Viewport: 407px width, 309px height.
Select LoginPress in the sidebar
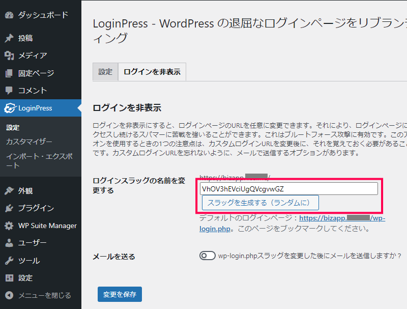pos(41,108)
